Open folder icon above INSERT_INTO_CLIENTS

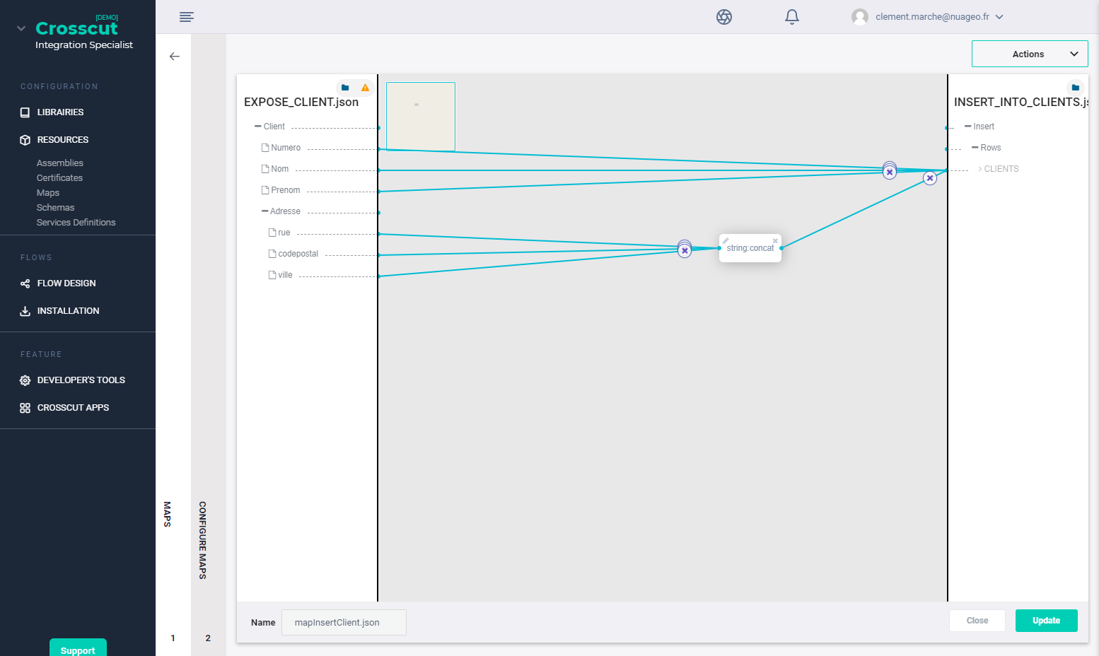[1075, 88]
